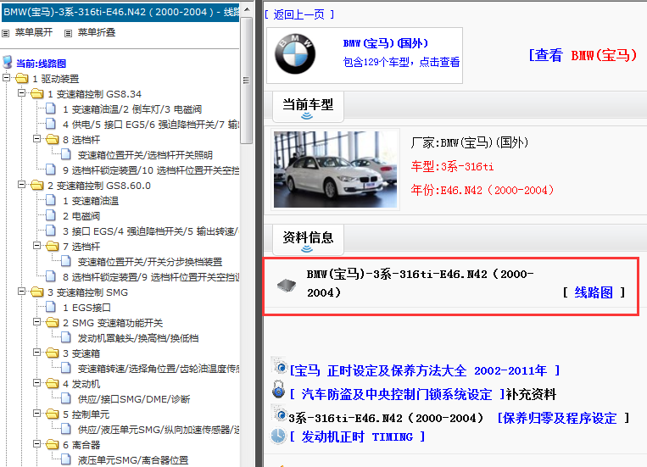Image resolution: width=647 pixels, height=467 pixels.
Task: Click folder icon of 2 SMG 变速箱功能开关
Action: click(52, 323)
